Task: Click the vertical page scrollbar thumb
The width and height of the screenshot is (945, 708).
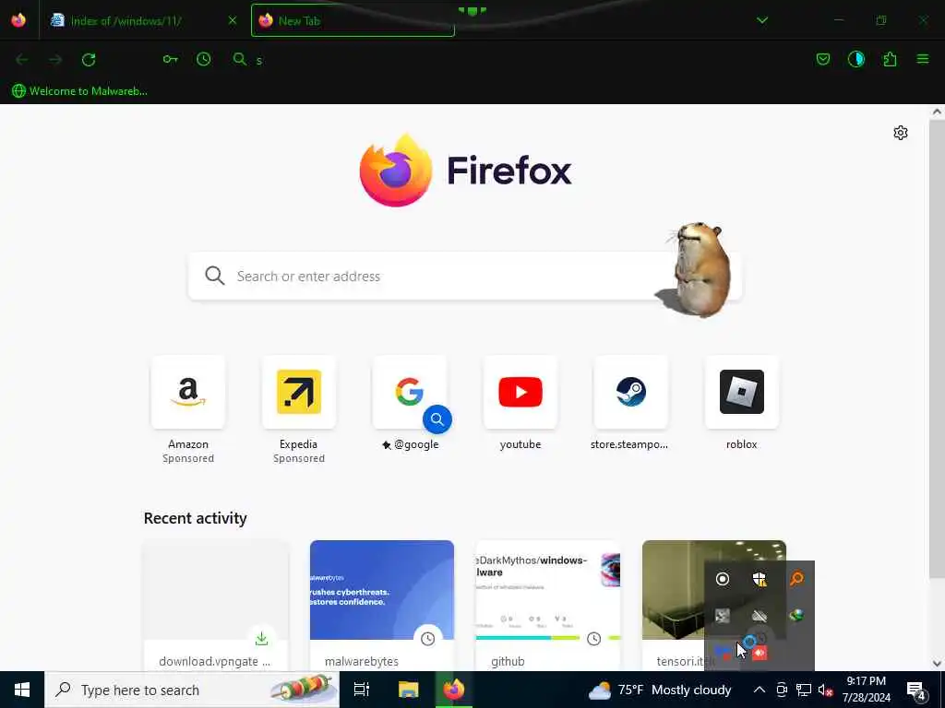Action: 937,349
